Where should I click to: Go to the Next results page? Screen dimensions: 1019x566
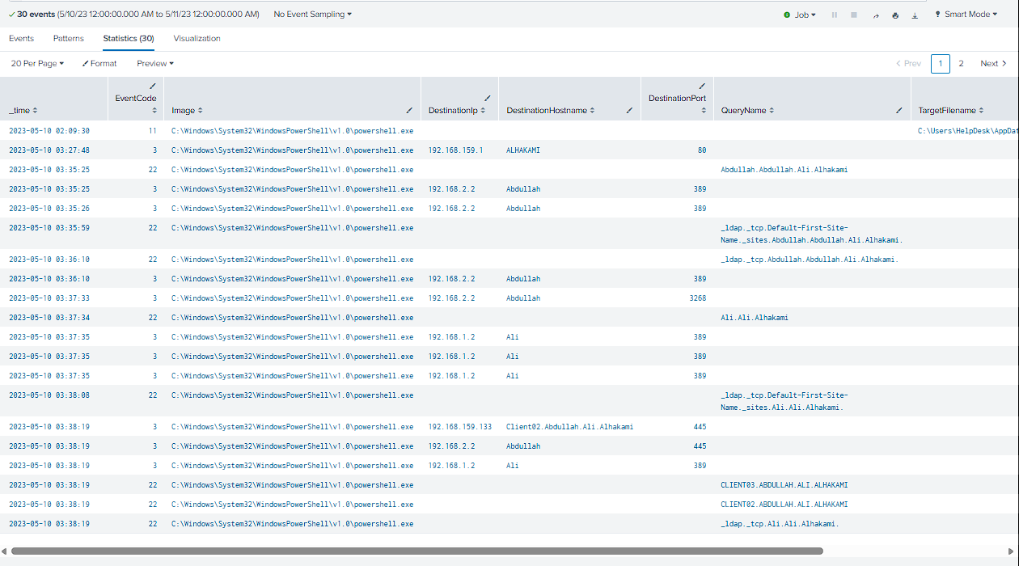click(x=993, y=63)
